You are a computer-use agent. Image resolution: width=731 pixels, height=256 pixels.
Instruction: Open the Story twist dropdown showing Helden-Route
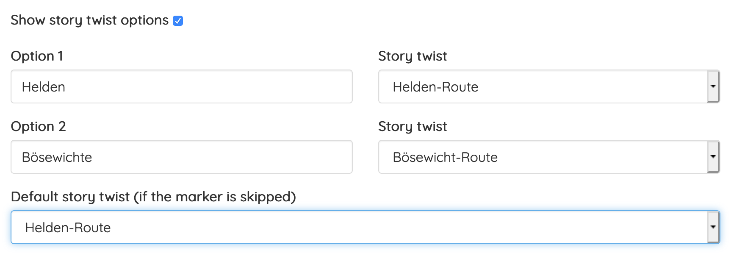pos(542,86)
